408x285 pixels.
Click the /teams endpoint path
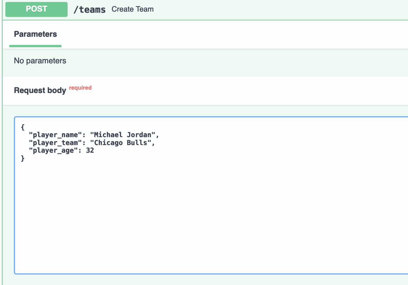89,10
